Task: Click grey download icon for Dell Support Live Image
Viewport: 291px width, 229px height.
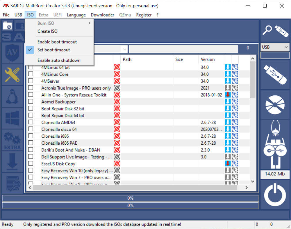Action: (228, 157)
